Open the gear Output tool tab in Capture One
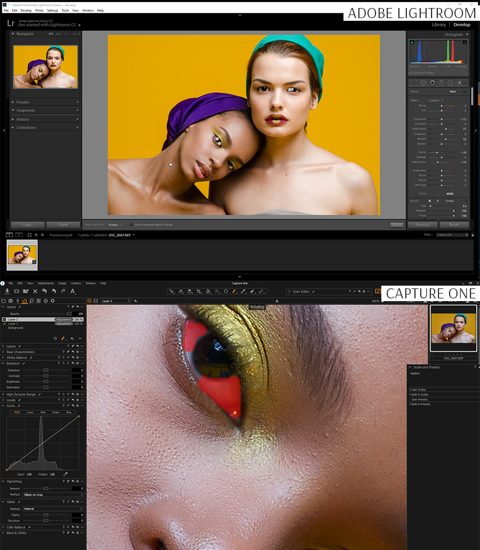 (x=53, y=301)
